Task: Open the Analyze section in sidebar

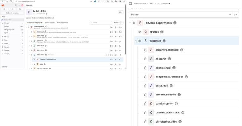Action: [x=12, y=54]
